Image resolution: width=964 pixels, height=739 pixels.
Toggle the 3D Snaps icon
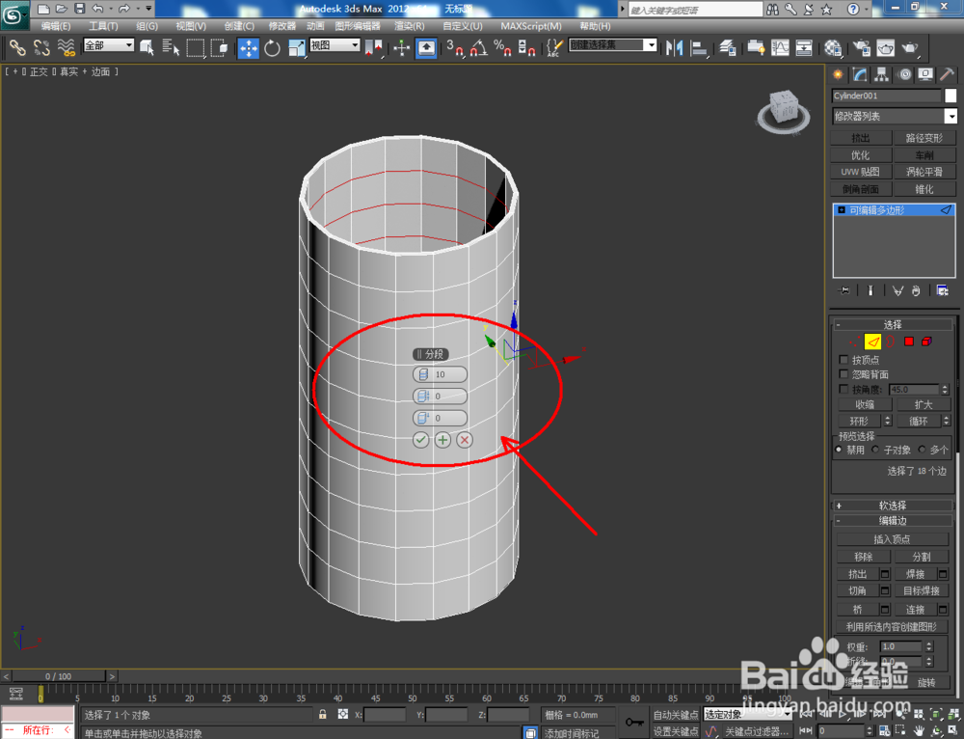pos(454,47)
